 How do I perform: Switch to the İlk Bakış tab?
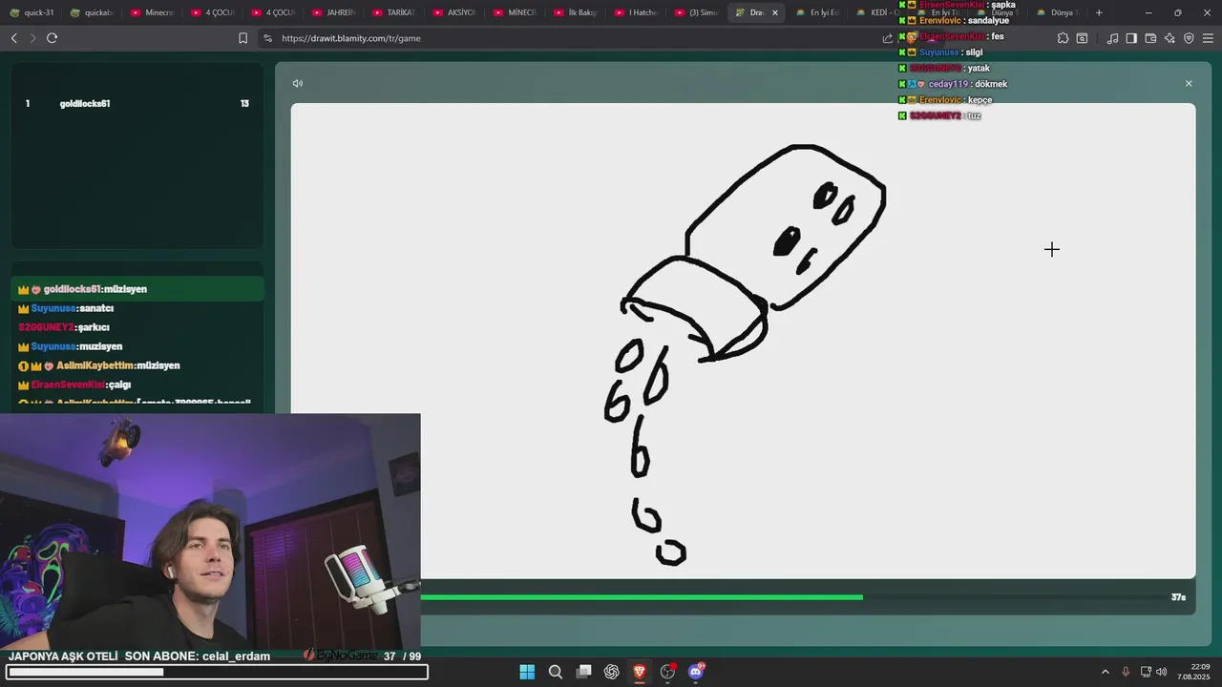coord(576,12)
